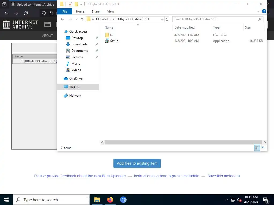Open Customize Quick Access Toolbar dropdown
The image size is (274, 205).
click(81, 4)
